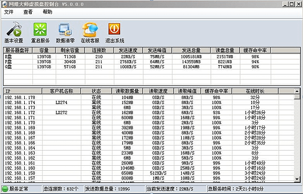This screenshot has height=194, width=303.
Task: Select client row 192.168.1.169
Action: click(x=149, y=127)
